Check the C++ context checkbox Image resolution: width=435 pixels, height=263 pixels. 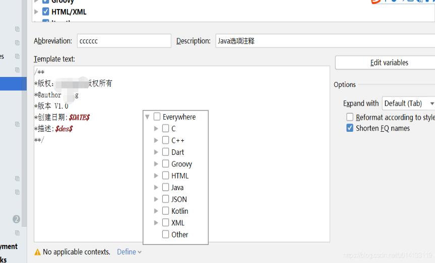(x=166, y=140)
